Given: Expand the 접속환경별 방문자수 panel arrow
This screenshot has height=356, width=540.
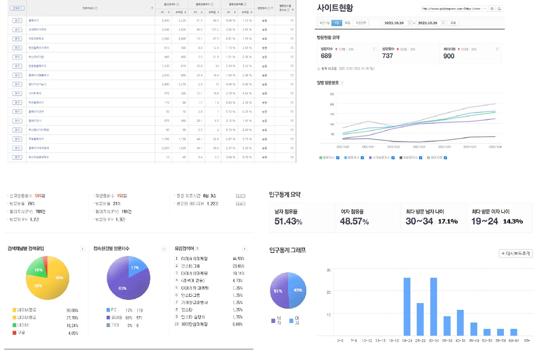Looking at the screenshot, I should 163,249.
